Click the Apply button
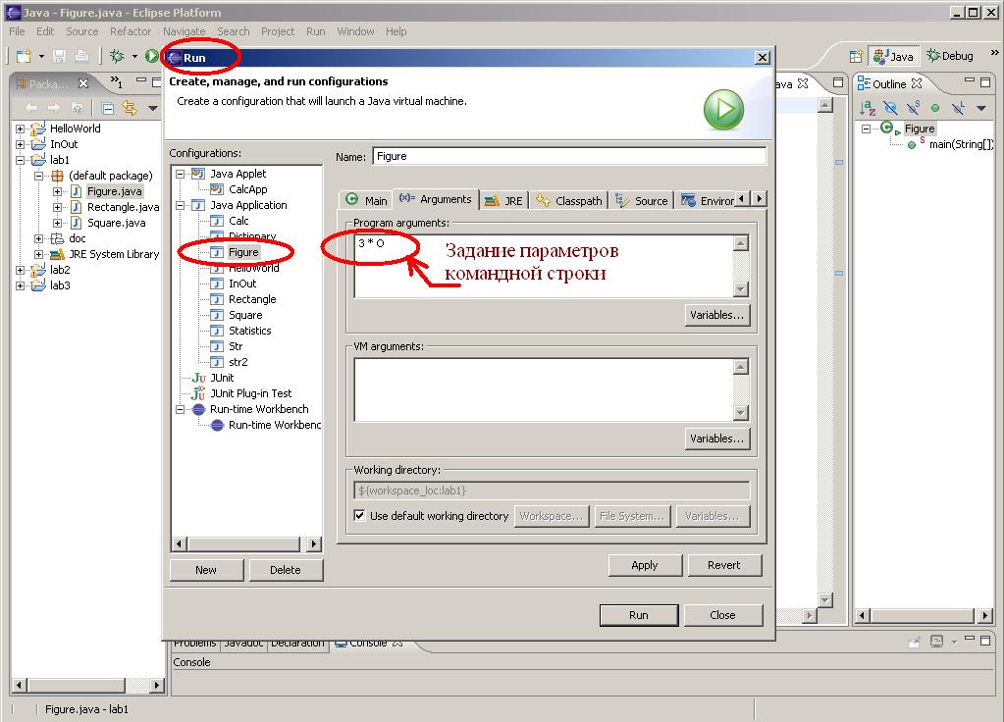The width and height of the screenshot is (1004, 722). tap(645, 565)
